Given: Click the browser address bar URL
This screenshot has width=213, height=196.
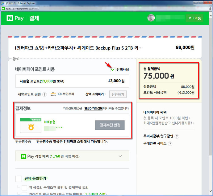Looking at the screenshot, I should [x=22, y=9].
